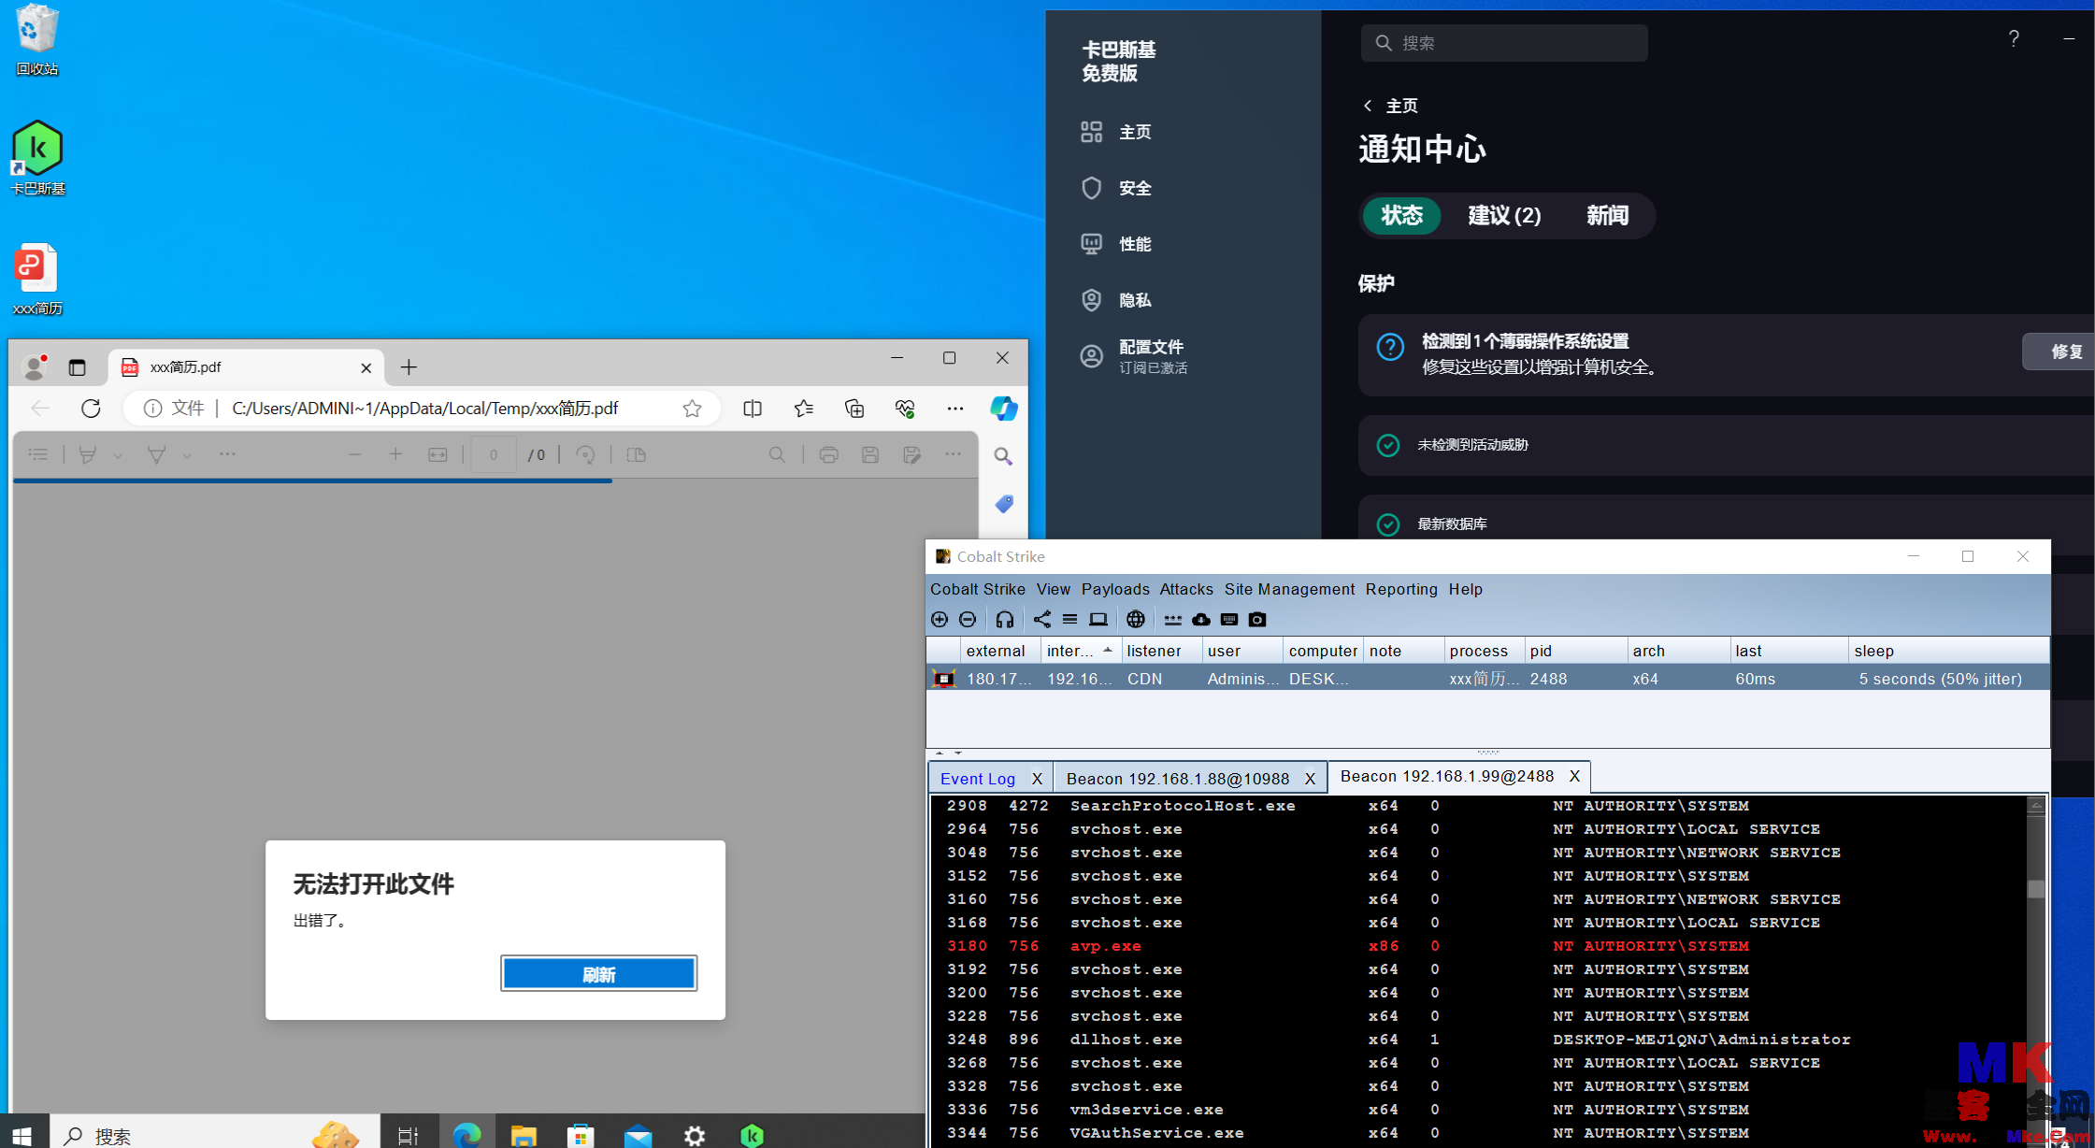Open web log via the globe icon
This screenshot has height=1148, width=2095.
pyautogui.click(x=1136, y=620)
